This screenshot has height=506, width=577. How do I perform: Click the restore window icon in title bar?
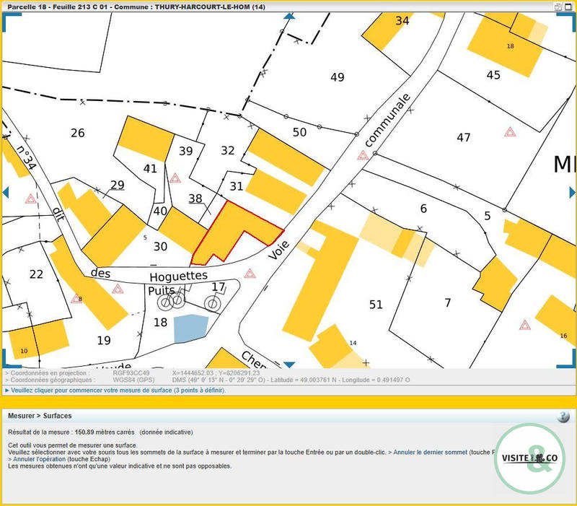click(558, 6)
